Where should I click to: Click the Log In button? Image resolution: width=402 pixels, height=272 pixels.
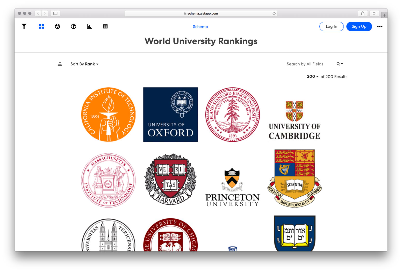pyautogui.click(x=332, y=26)
